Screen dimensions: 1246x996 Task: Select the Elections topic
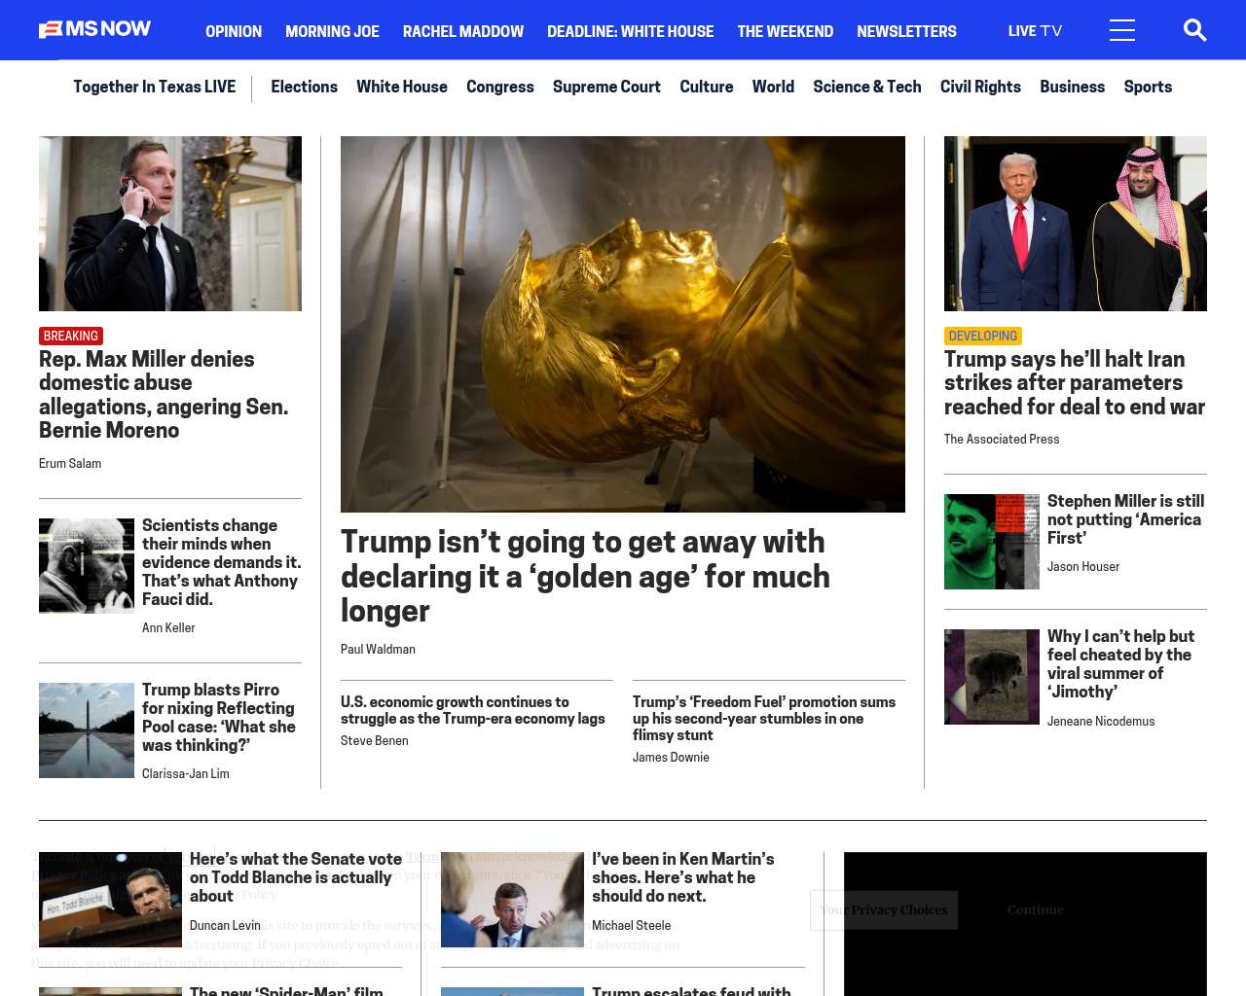(304, 87)
